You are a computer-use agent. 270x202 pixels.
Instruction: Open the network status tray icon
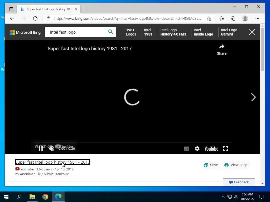pos(230,197)
